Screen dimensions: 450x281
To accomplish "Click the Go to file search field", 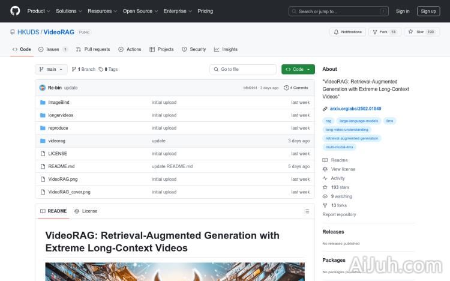I will [242, 69].
